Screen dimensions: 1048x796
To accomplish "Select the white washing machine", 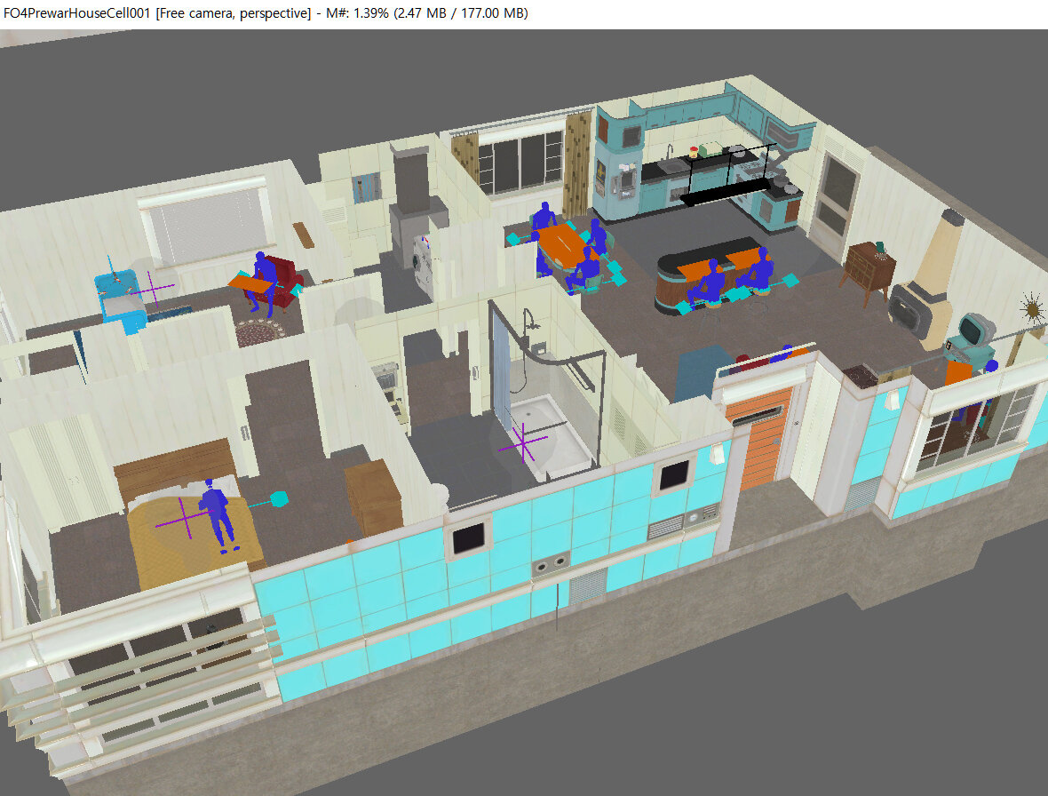I will coord(424,266).
